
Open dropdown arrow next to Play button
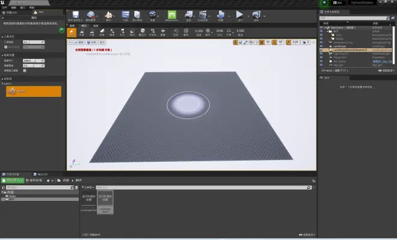248,16
